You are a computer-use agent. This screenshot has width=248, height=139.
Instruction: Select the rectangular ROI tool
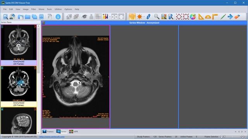pos(186,17)
